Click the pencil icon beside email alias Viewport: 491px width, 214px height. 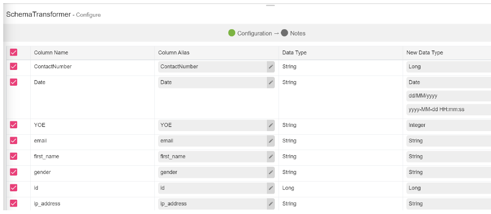(x=271, y=141)
